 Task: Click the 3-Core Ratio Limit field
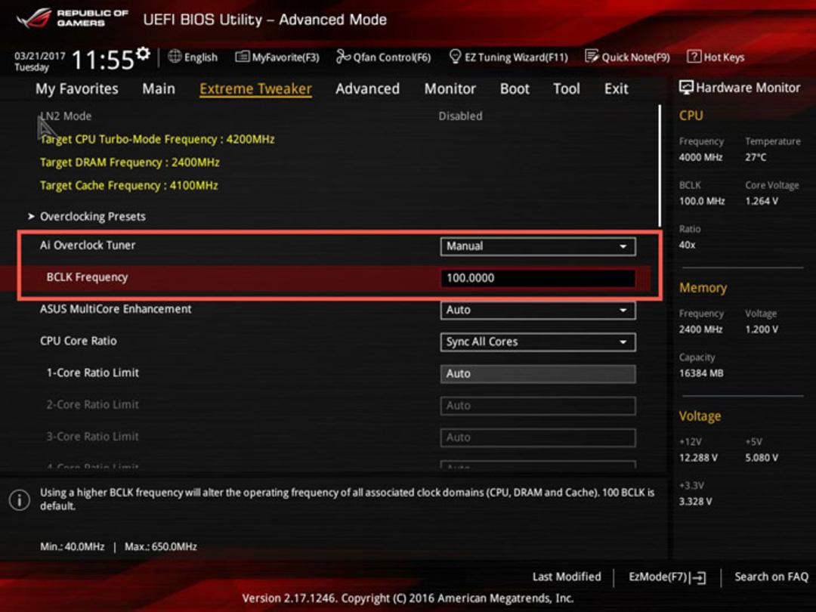pos(538,437)
